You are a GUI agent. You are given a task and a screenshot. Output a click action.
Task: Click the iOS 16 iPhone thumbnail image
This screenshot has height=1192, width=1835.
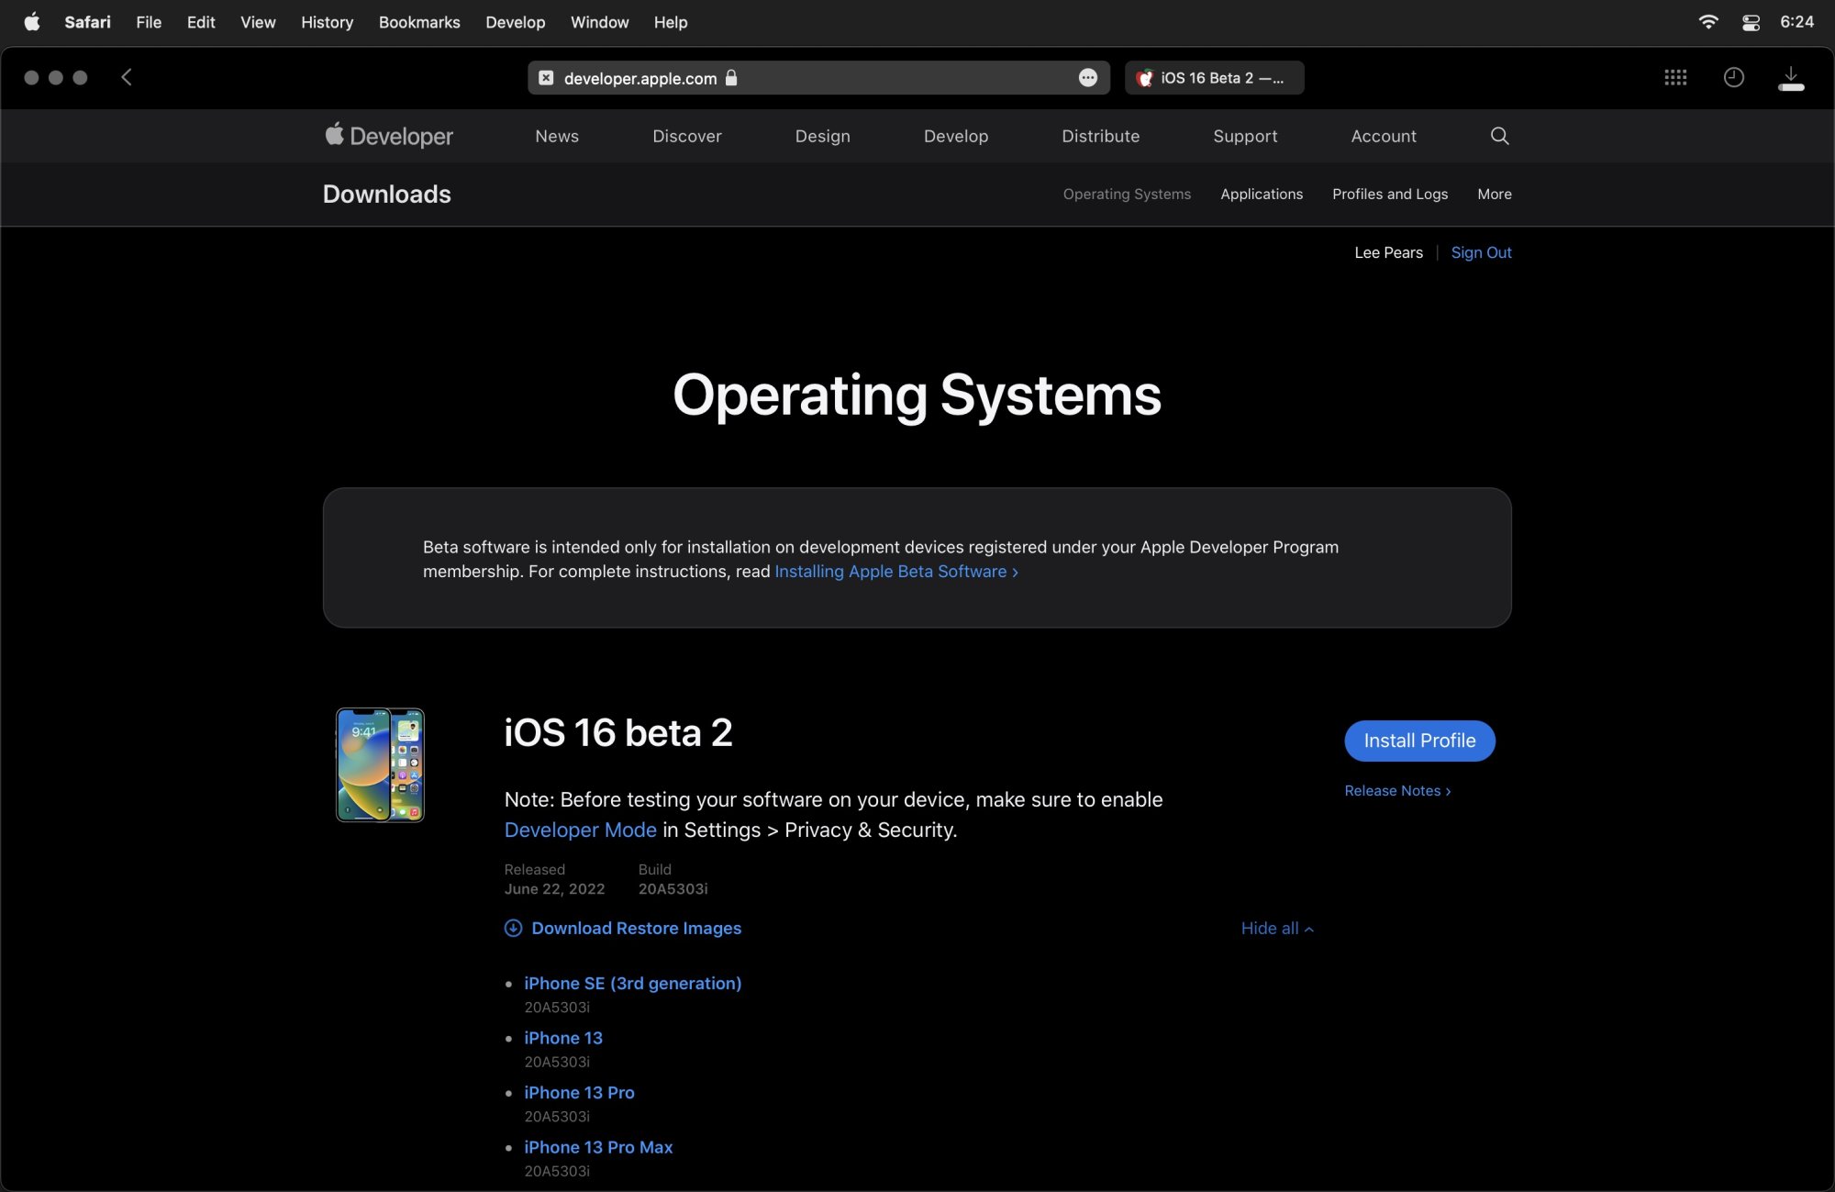(x=380, y=764)
